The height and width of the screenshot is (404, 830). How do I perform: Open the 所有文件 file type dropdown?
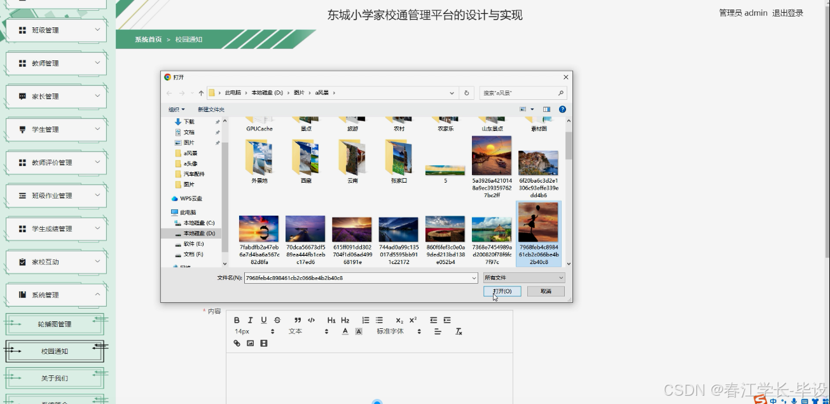[x=524, y=278]
